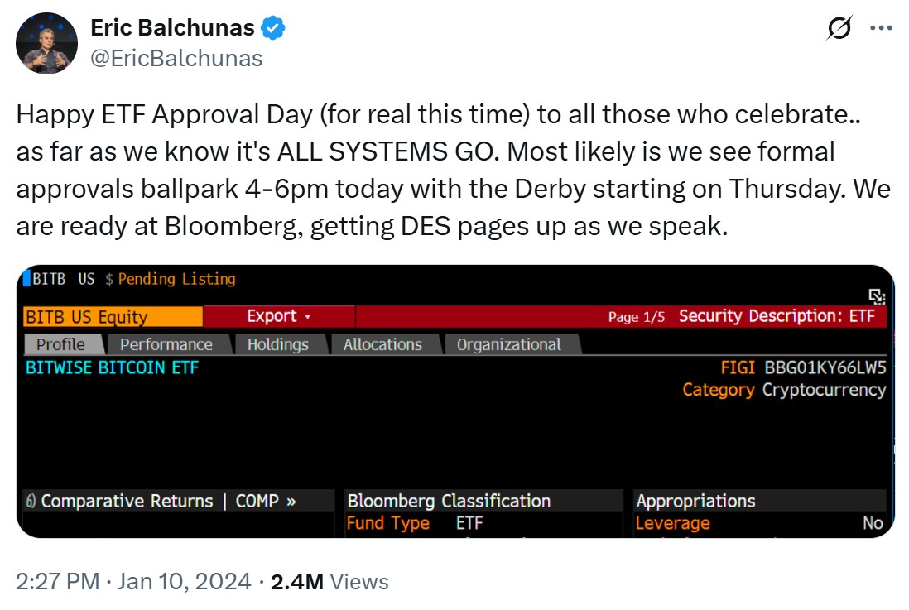Open the three-dot more options menu
This screenshot has height=610, width=909.
[880, 28]
